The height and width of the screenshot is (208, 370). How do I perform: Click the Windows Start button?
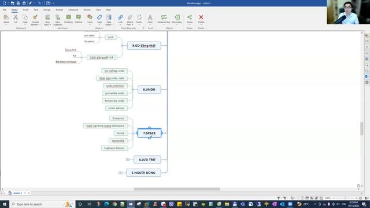click(5, 204)
